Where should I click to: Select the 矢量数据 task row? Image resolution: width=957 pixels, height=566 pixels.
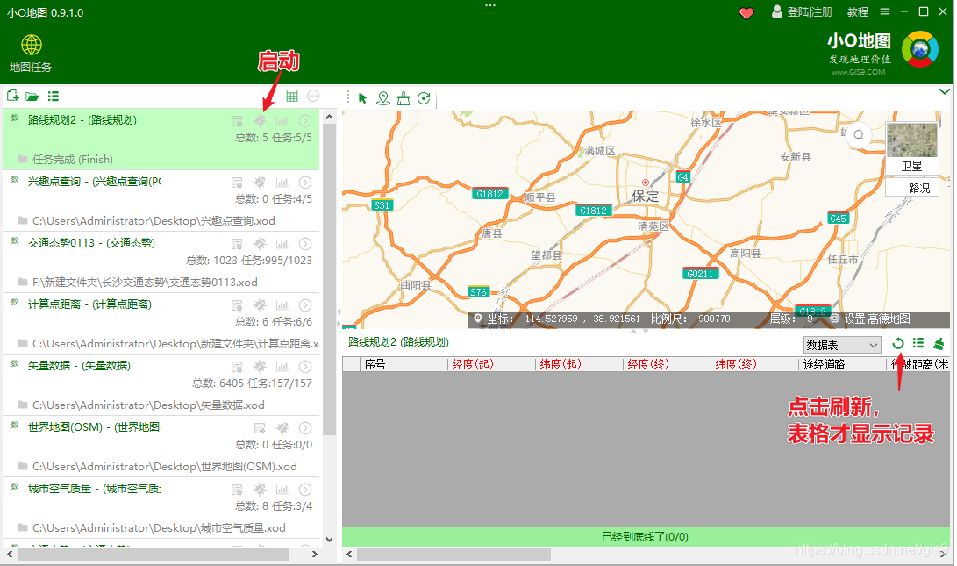(161, 385)
